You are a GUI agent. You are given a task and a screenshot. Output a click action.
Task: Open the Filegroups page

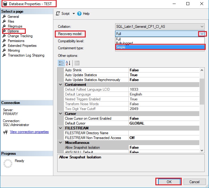[x=15, y=26]
